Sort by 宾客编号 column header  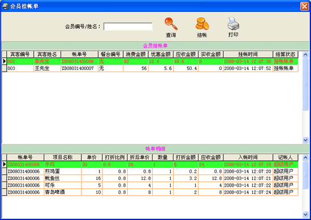(20, 54)
